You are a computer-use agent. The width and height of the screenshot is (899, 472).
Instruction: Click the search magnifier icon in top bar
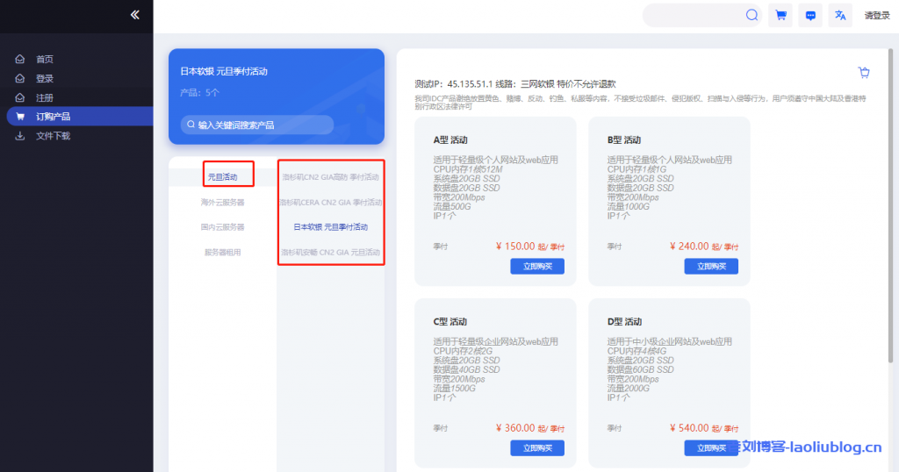coord(752,15)
